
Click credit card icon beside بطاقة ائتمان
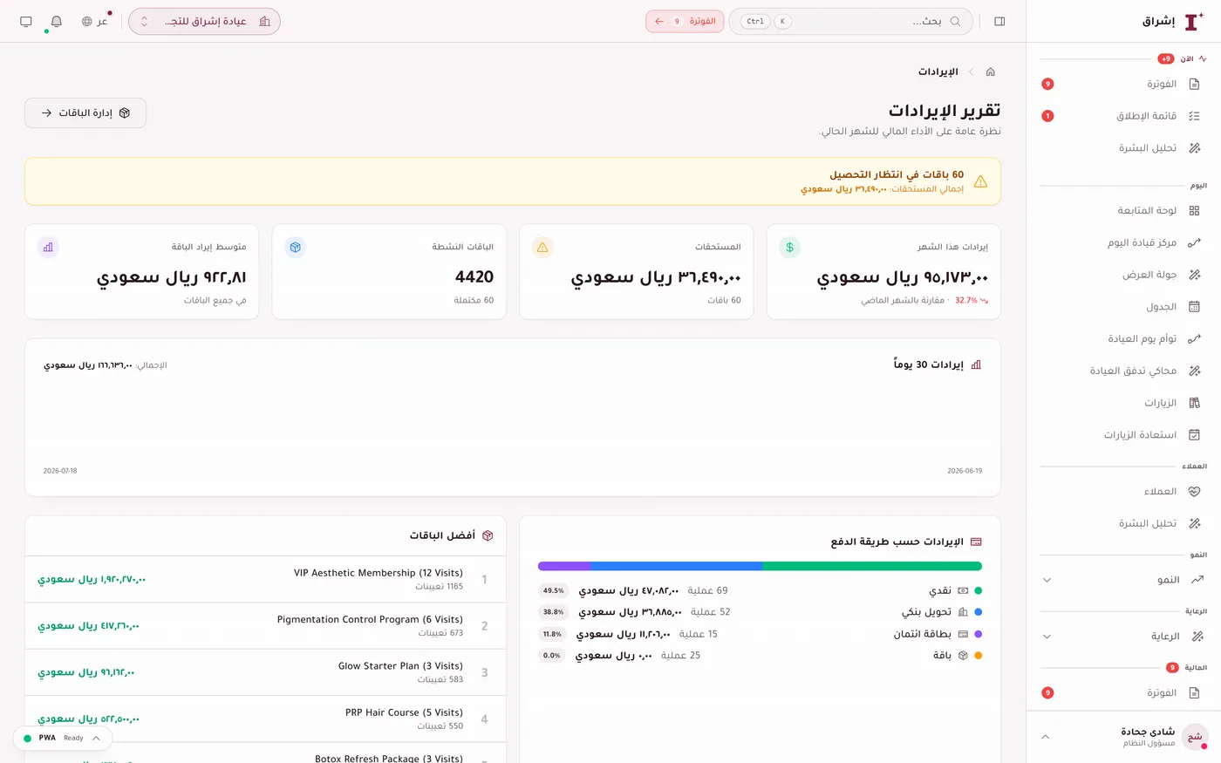pyautogui.click(x=963, y=634)
